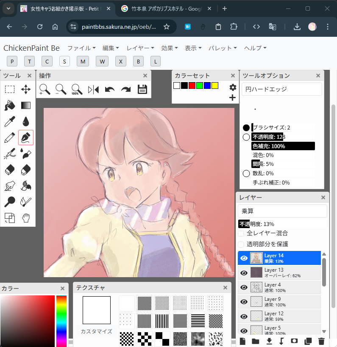Open the 乗算 blend mode dropdown
Screen dimensions: 337x347
[x=282, y=211]
